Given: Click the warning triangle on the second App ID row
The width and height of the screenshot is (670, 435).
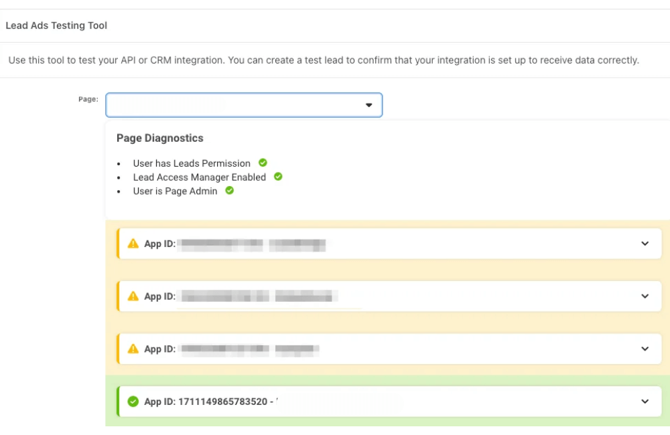Looking at the screenshot, I should (x=133, y=296).
